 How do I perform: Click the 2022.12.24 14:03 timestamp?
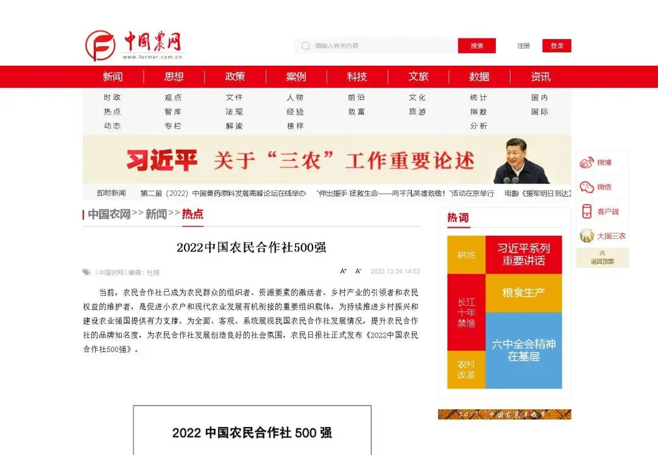coord(395,271)
